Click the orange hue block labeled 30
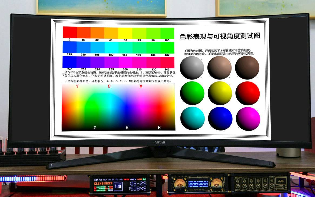315x197 pixels. click(98, 33)
